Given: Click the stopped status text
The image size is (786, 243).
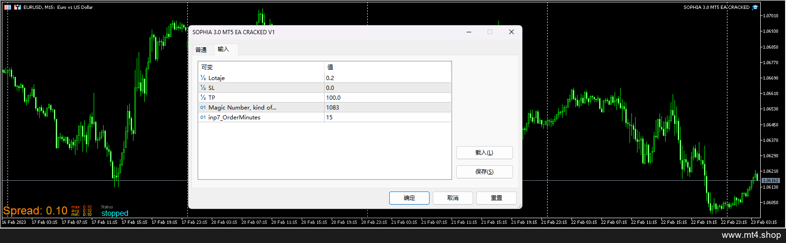Looking at the screenshot, I should [x=115, y=213].
